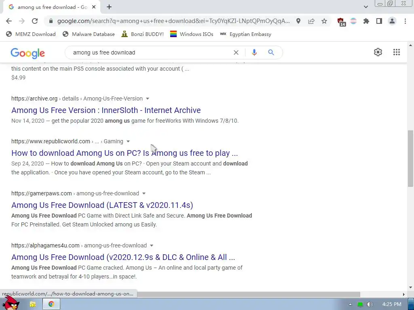Reload the current page

click(35, 21)
